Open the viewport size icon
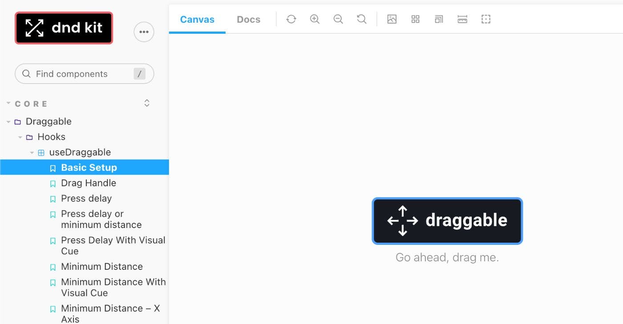The height and width of the screenshot is (324, 623). click(x=439, y=19)
